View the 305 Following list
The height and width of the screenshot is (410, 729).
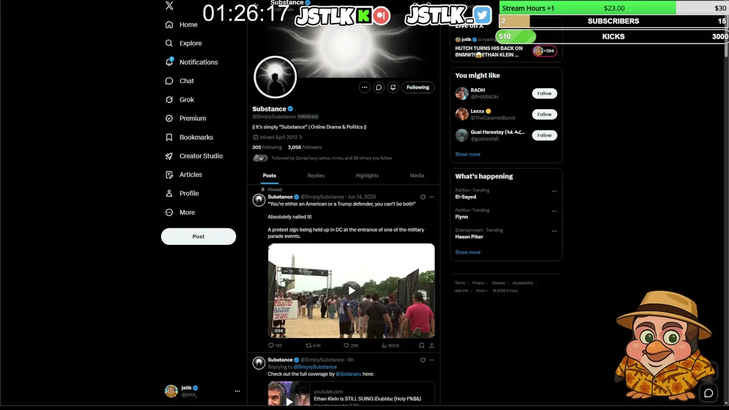267,147
